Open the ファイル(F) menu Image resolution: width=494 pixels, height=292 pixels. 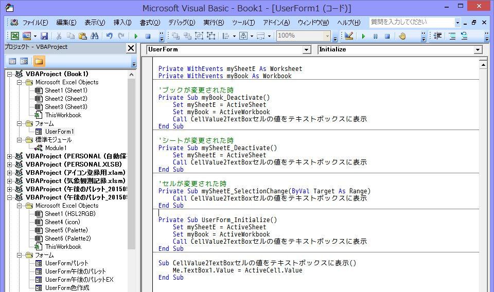35,22
